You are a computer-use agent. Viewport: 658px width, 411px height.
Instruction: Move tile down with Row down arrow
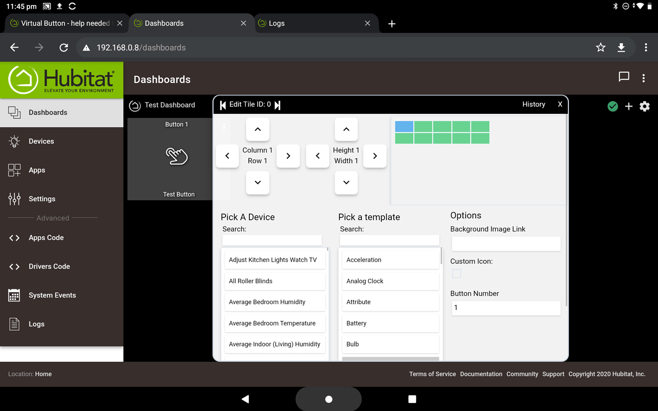pyautogui.click(x=257, y=183)
